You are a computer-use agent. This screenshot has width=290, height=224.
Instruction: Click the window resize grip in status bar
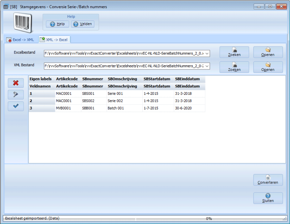(285, 219)
